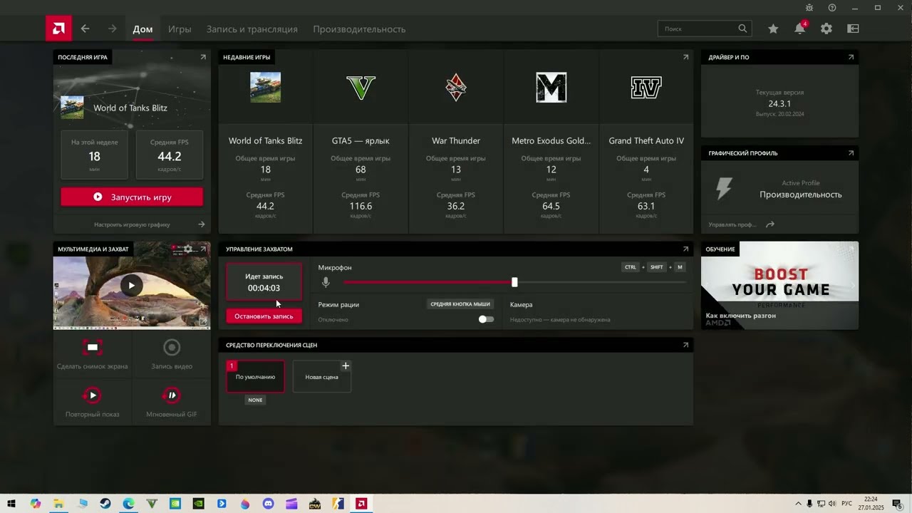The width and height of the screenshot is (912, 513).
Task: Open the Запись и трансляция tab
Action: click(252, 29)
